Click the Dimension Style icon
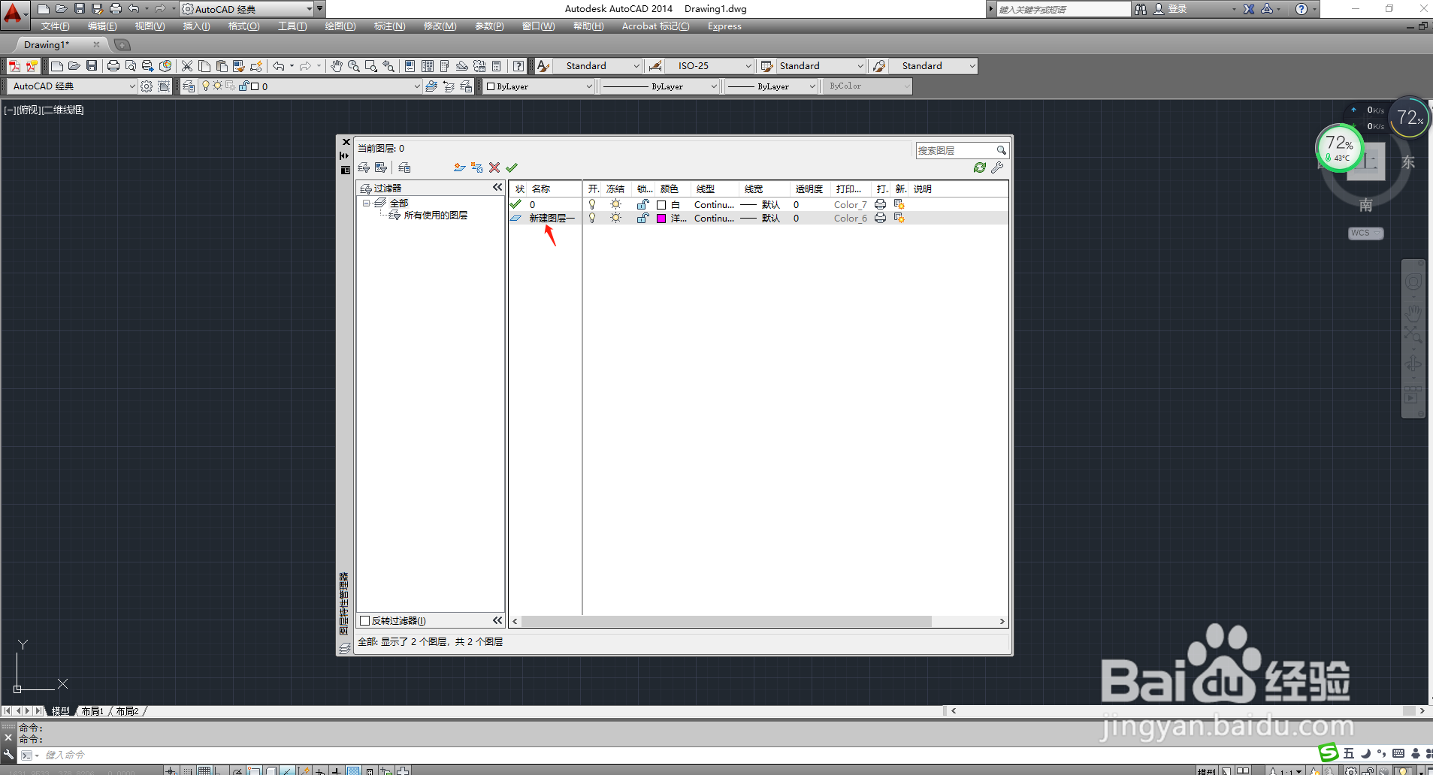Screen dimensions: 1433x775 click(655, 66)
